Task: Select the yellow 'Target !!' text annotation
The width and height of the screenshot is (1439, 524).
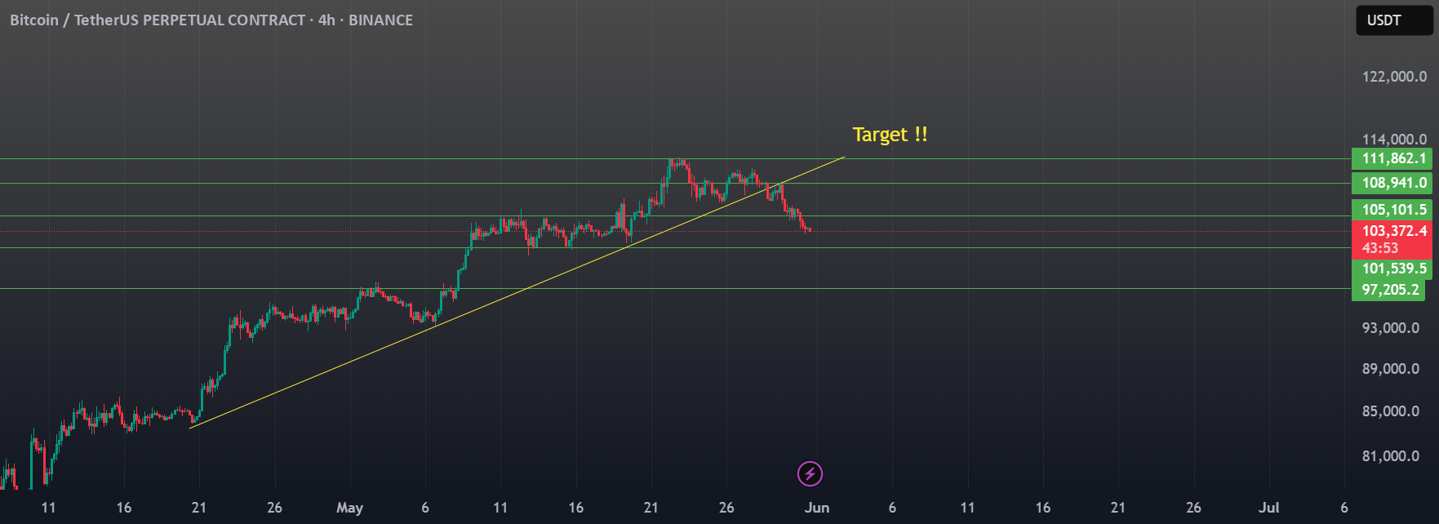Action: (x=890, y=135)
